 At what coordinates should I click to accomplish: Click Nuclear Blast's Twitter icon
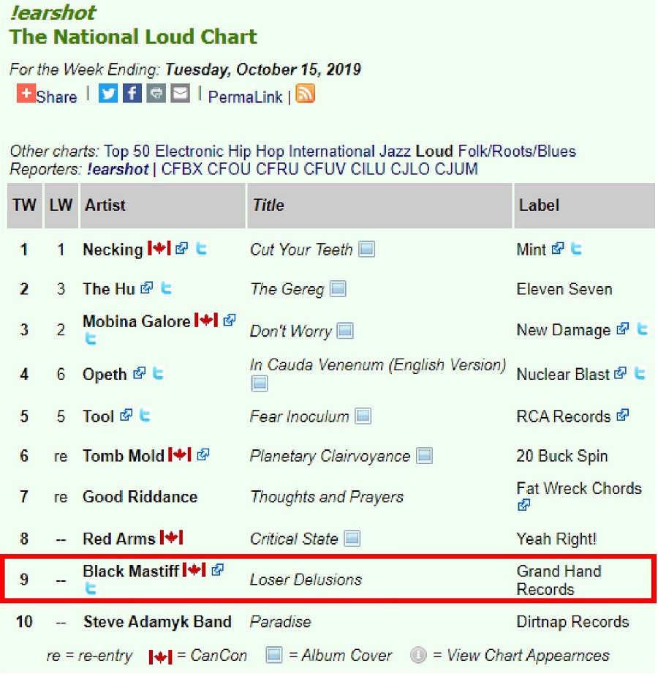tap(640, 374)
